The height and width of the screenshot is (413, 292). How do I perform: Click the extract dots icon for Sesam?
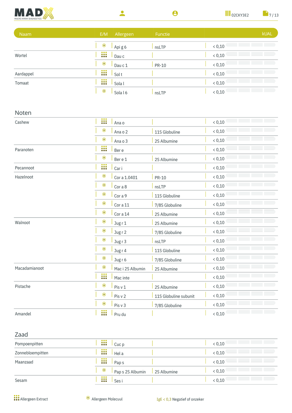click(104, 379)
